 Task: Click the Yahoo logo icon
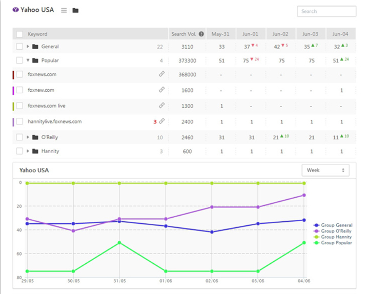click(x=15, y=10)
